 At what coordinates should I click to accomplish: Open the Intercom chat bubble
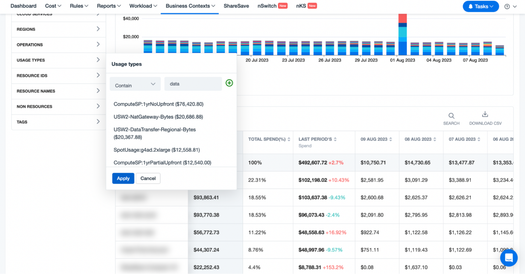tap(509, 258)
